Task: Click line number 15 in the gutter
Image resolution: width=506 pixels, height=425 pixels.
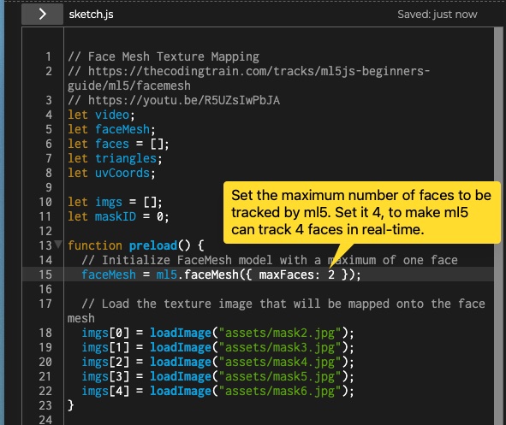Action: pos(45,274)
